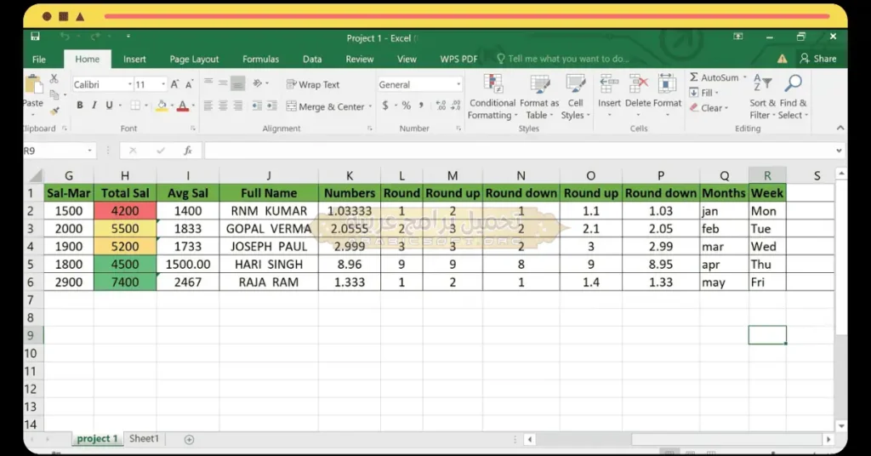Open the File tab
871x456 pixels.
[x=39, y=59]
